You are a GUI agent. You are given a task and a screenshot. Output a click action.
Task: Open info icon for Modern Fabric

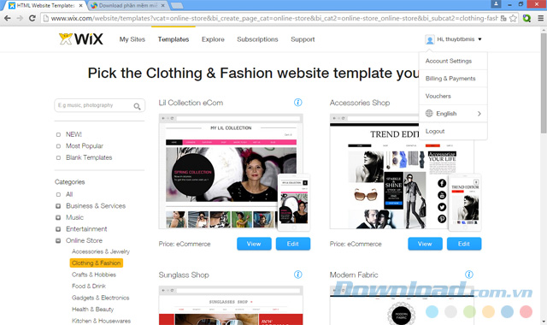[x=469, y=275]
